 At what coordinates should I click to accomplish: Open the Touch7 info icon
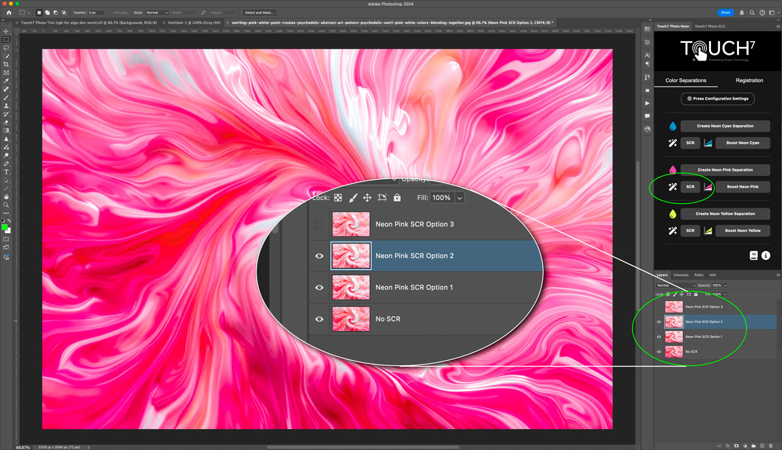coord(766,256)
